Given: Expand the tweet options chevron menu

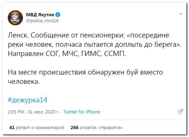Looking at the screenshot, I should pos(181,14).
